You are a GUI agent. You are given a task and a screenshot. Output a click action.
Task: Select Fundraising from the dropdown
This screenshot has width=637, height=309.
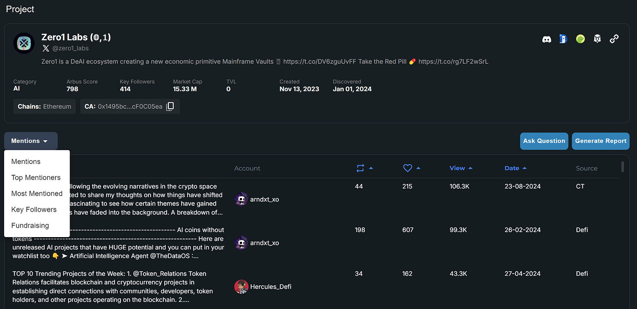30,225
